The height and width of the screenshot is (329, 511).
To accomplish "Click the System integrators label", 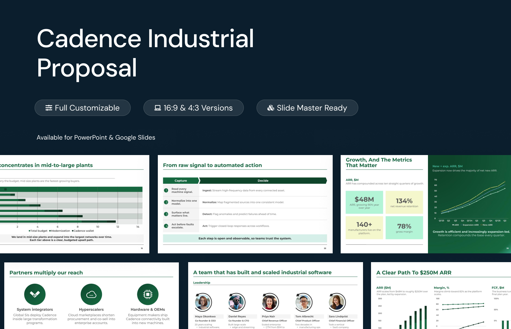I will coord(35,309).
